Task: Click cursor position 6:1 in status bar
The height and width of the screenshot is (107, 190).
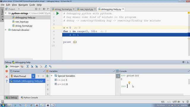Action: pos(163,102)
